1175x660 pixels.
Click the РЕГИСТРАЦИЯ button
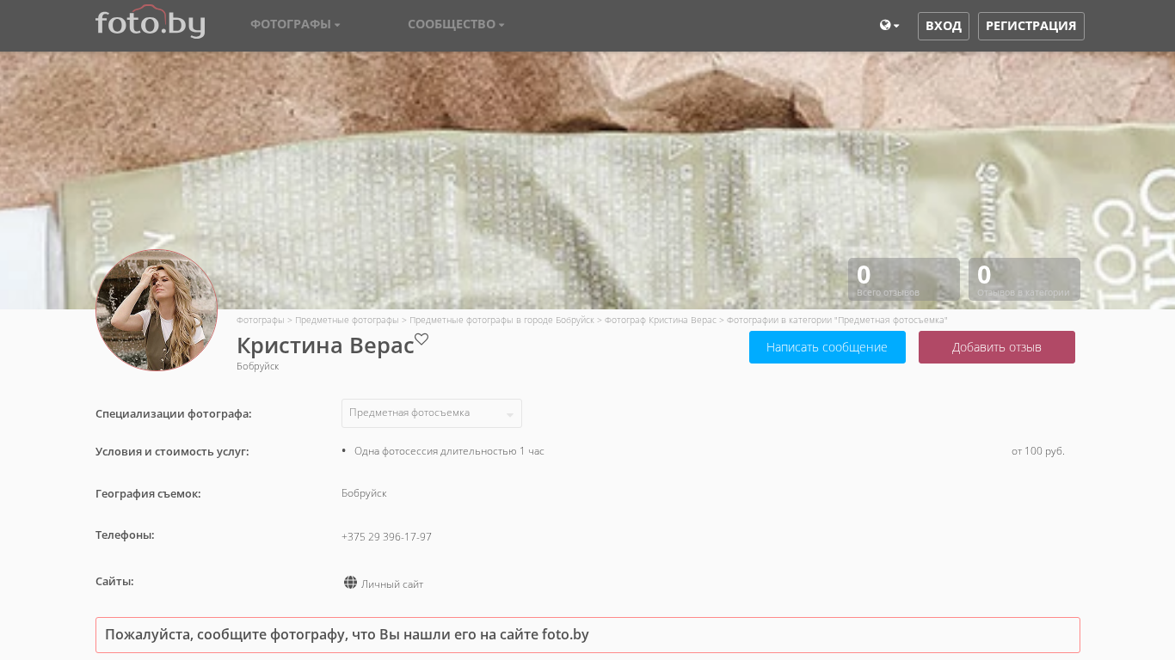tap(1030, 26)
